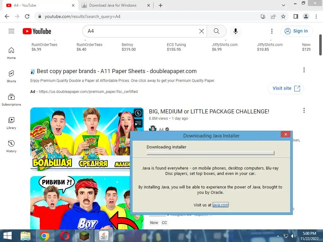Select RushOrderTees $6.40 product
The width and height of the screenshot is (323, 242).
pyautogui.click(x=89, y=47)
